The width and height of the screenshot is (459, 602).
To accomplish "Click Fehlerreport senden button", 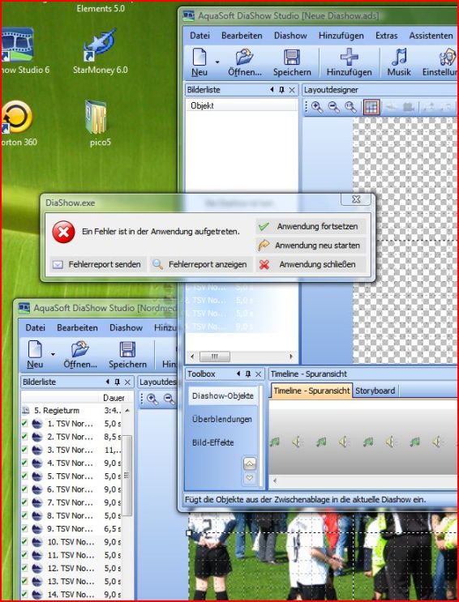I will [97, 264].
